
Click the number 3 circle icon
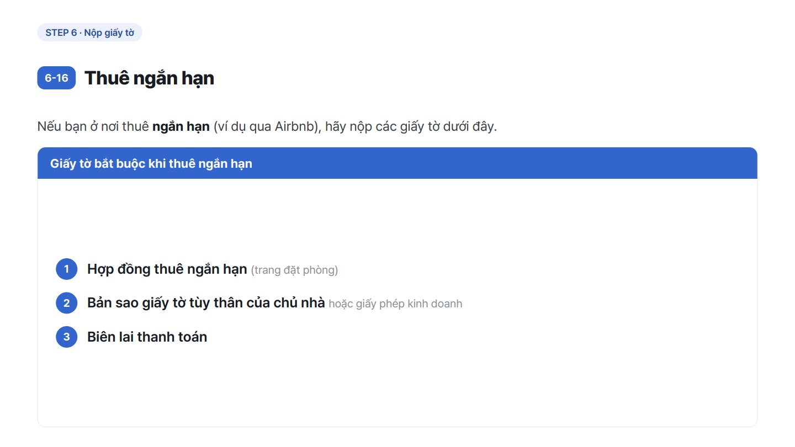point(67,337)
